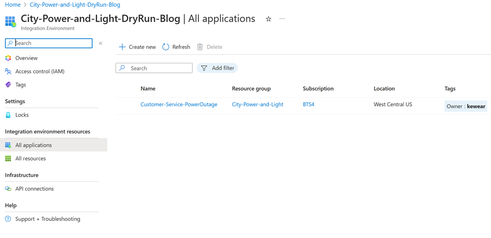
Task: Sort by Subscription column header
Action: pyautogui.click(x=318, y=89)
